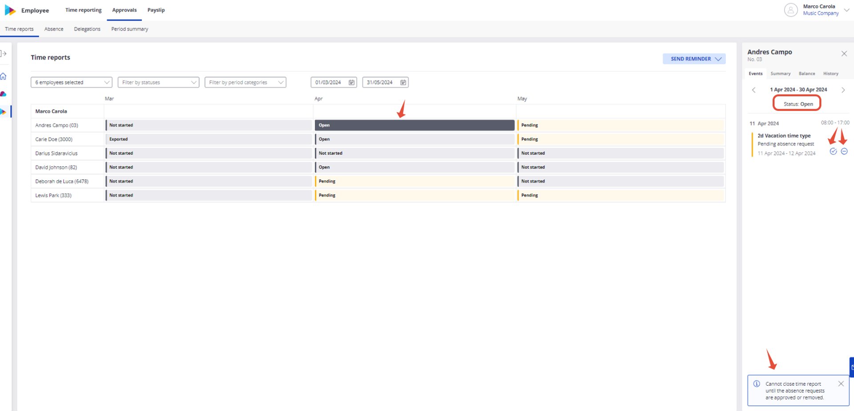
Task: Select Lewis Park's May Pending period
Action: pos(621,195)
